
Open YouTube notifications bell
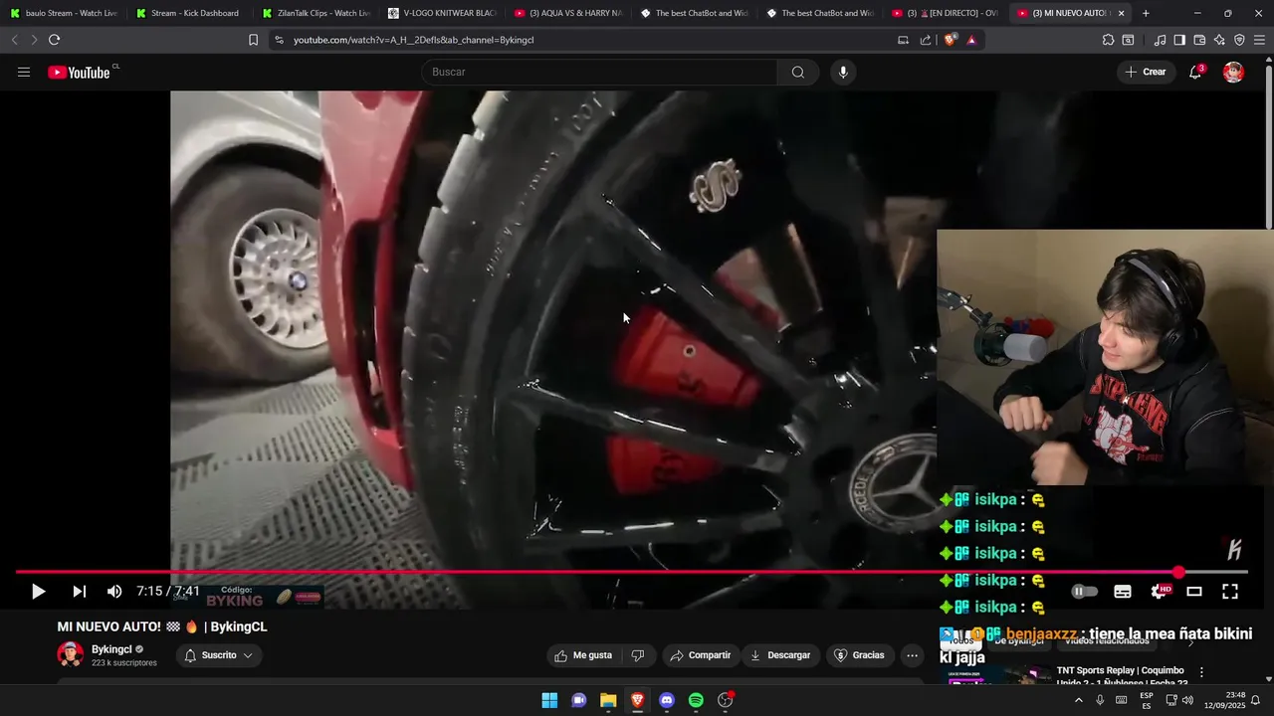pos(1195,72)
